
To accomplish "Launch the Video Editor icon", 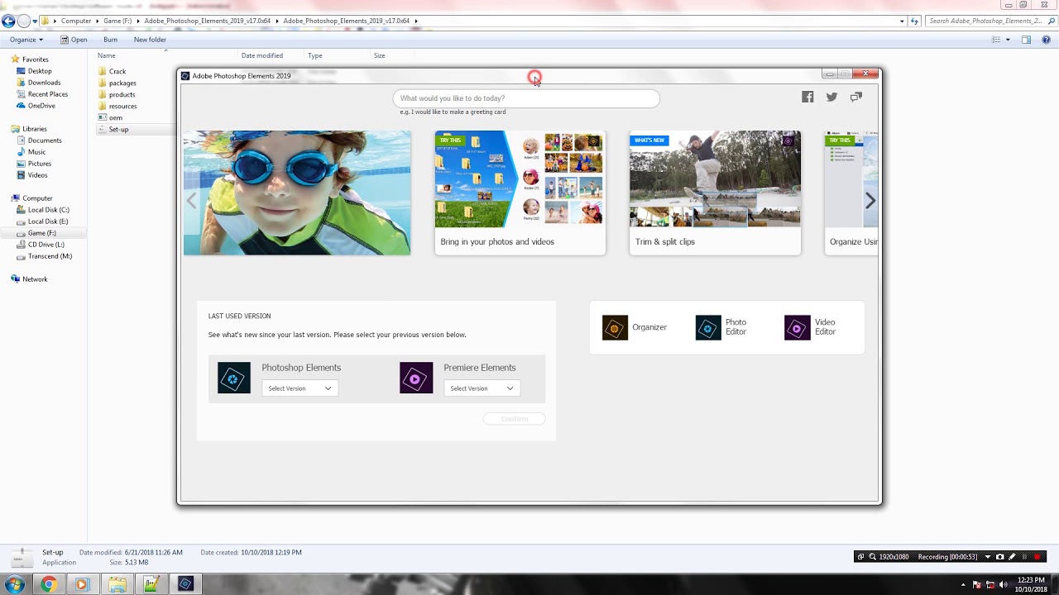I will pos(798,328).
